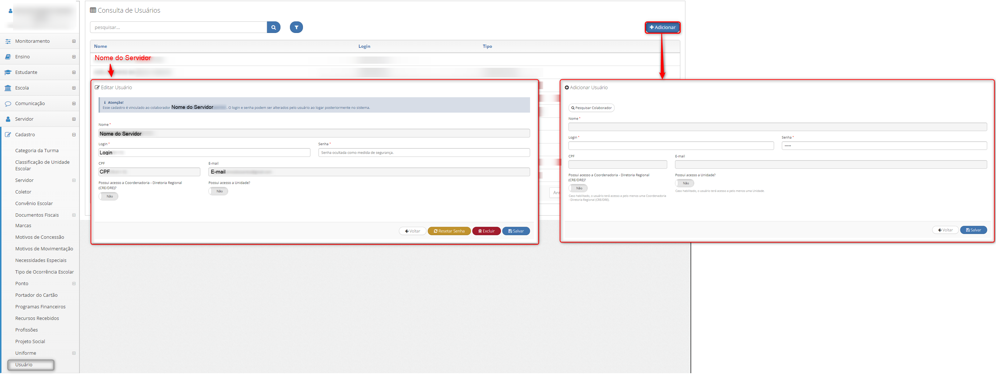
Task: Open the round filter funnel button
Action: coord(296,28)
